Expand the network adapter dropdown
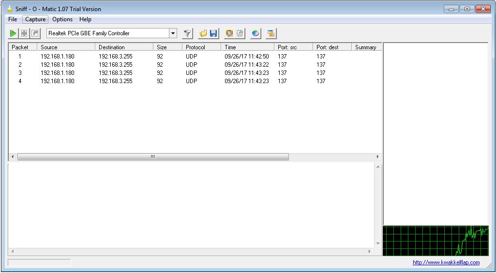496x273 pixels. tap(173, 33)
